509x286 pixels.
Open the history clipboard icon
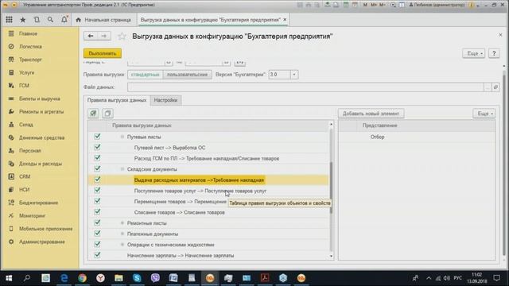pos(37,20)
